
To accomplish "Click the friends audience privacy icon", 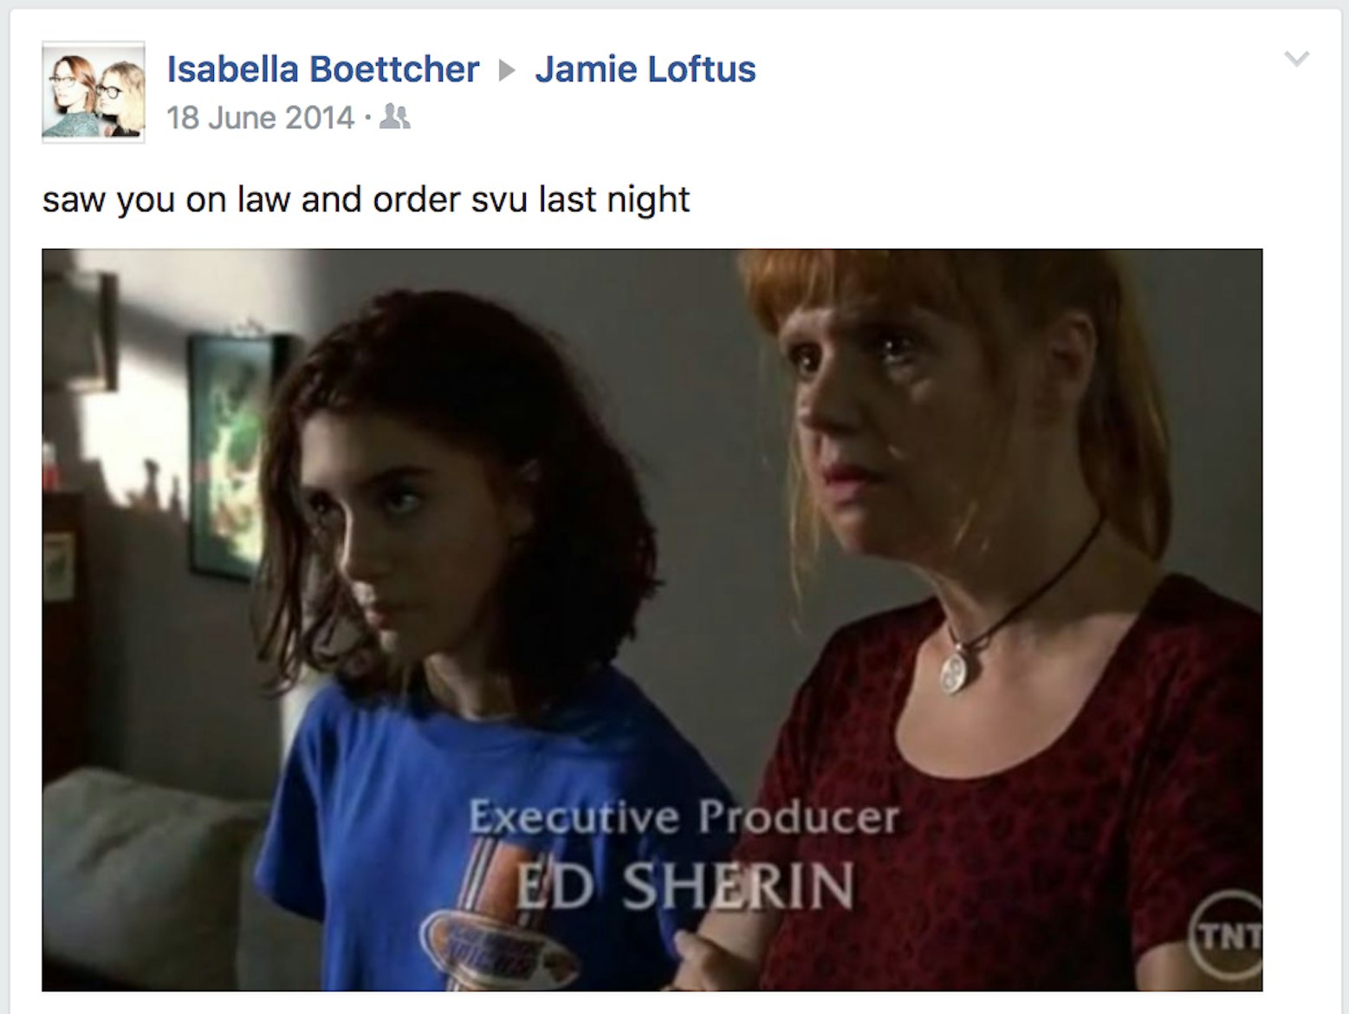I will pyautogui.click(x=395, y=117).
